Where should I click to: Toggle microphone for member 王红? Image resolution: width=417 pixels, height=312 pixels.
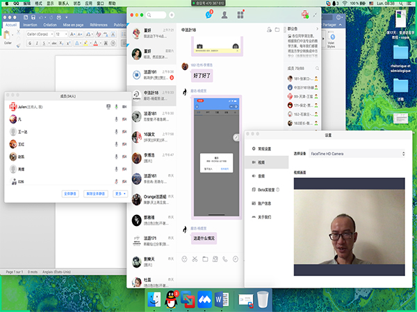(x=116, y=144)
